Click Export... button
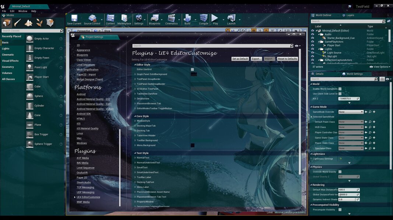Viewport: 393px width, 220px height. pyautogui.click(x=256, y=59)
